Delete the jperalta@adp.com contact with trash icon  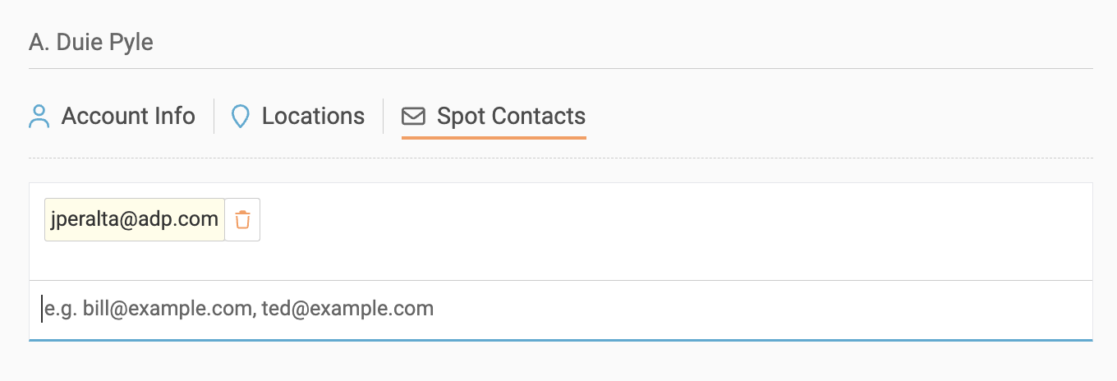tap(242, 220)
